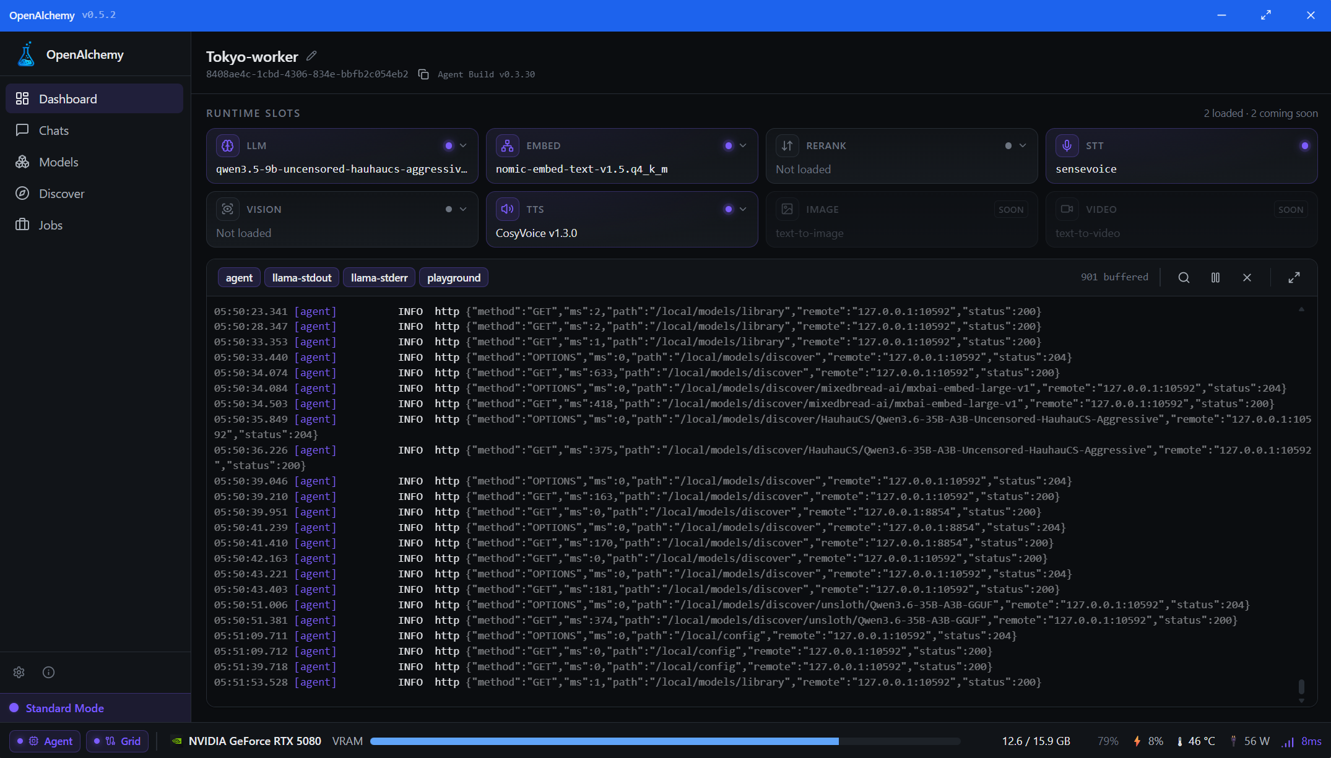The width and height of the screenshot is (1331, 758).
Task: Click the RERANK arrows icon
Action: tap(787, 145)
